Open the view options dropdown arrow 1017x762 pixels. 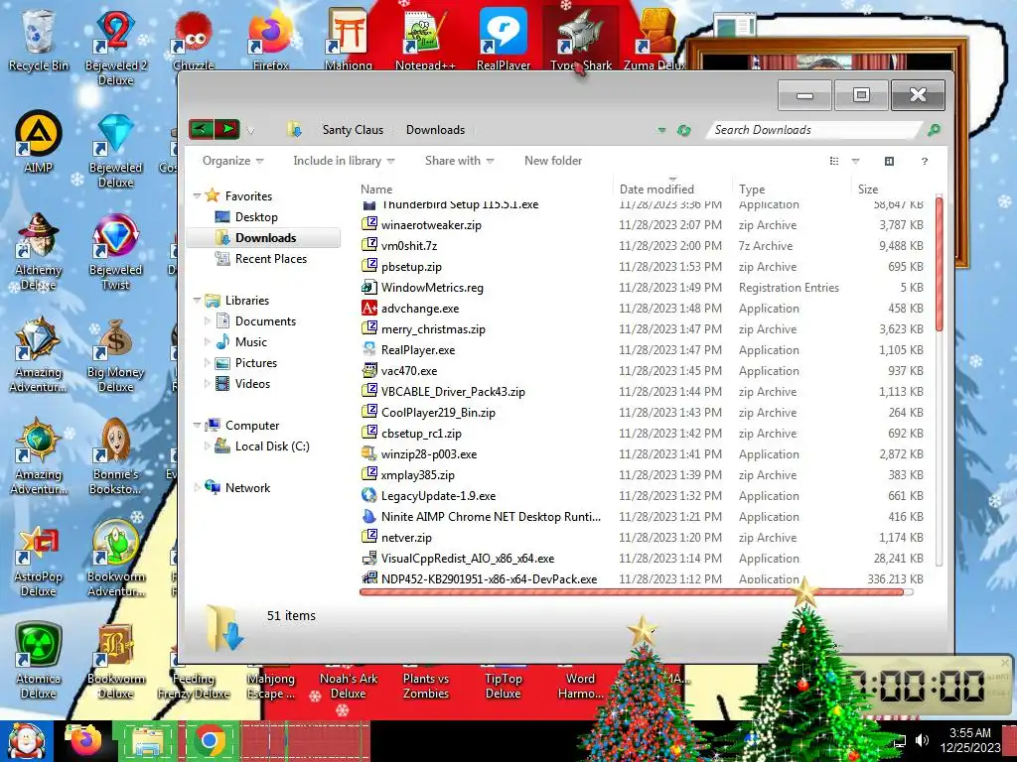click(855, 161)
